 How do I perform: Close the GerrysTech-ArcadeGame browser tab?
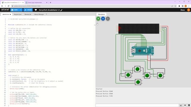click(x=23, y=2)
